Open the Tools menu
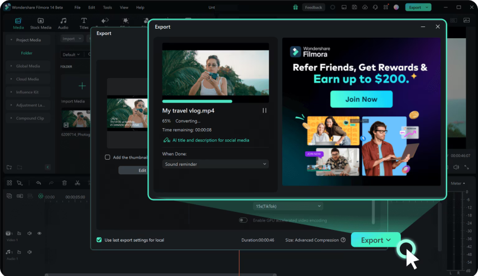 [107, 7]
